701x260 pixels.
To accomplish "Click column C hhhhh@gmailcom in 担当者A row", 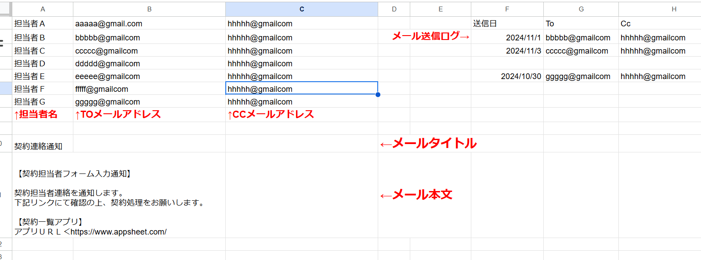I will [302, 23].
